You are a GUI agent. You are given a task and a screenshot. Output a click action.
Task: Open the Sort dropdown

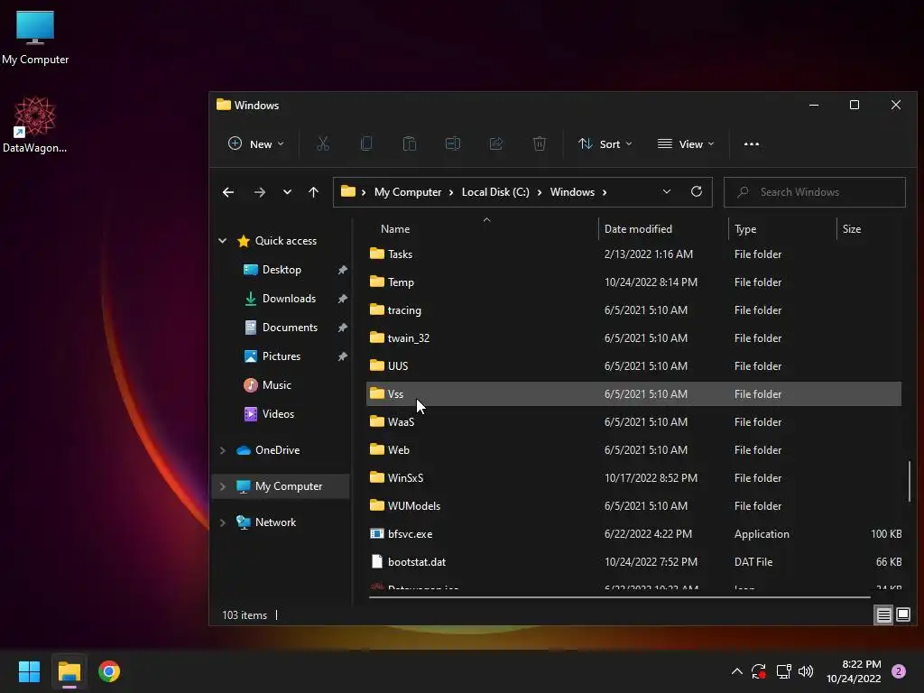click(x=605, y=143)
